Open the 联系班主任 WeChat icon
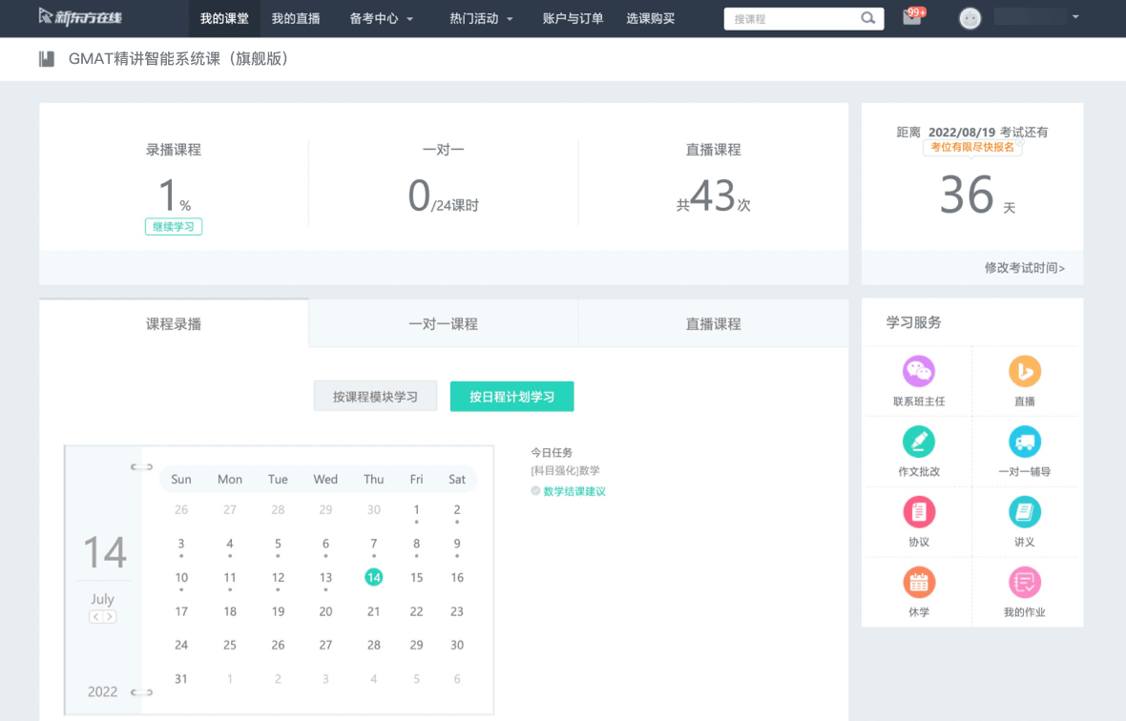 [918, 372]
